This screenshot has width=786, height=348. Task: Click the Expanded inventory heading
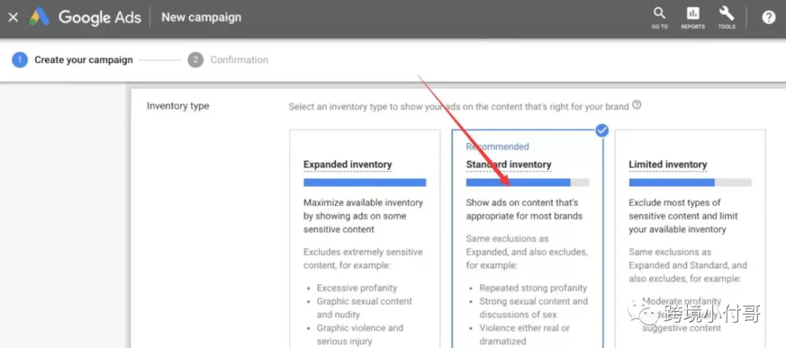point(347,165)
